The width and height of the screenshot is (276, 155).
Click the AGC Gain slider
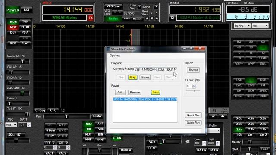click(x=18, y=93)
